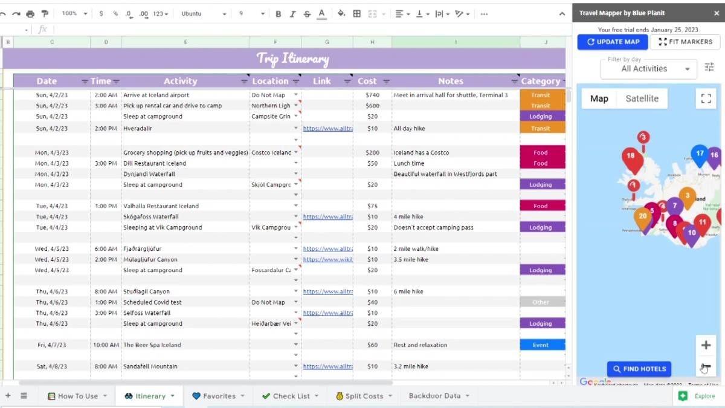
Task: Select the $740 cost cell
Action: pos(372,95)
